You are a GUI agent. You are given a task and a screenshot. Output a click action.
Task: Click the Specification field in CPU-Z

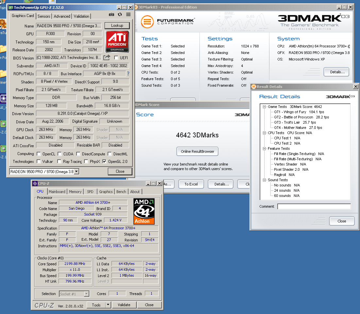[x=108, y=228]
